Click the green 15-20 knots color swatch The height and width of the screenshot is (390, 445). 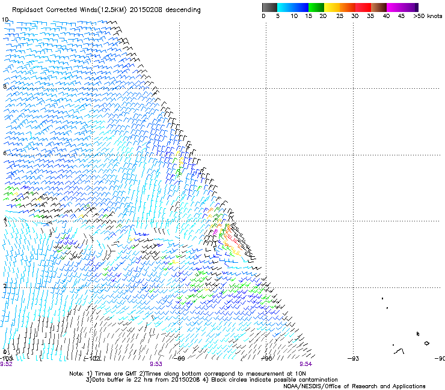[x=316, y=7]
